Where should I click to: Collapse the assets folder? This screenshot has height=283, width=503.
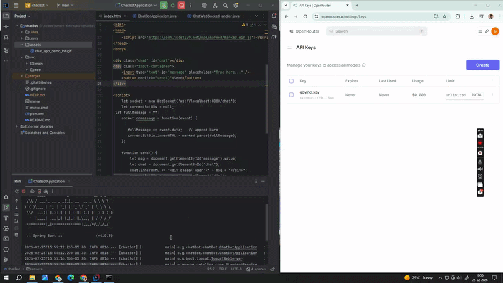coord(22,45)
